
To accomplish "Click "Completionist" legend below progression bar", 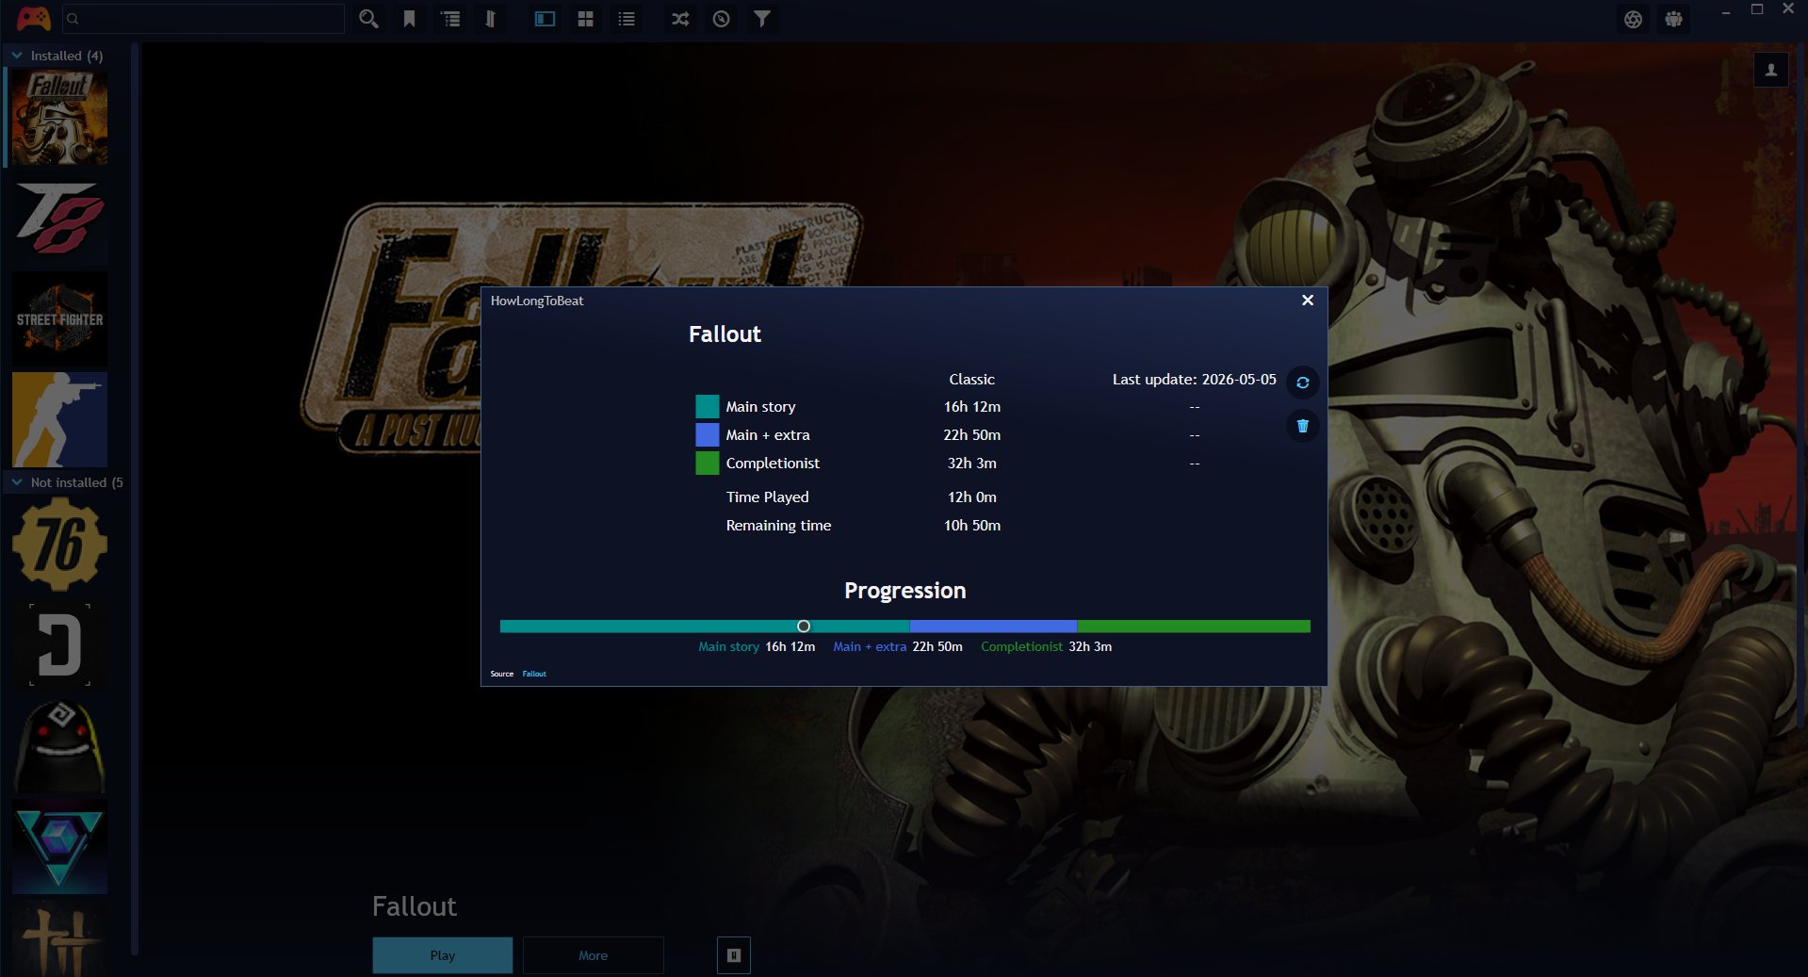I will [1021, 647].
